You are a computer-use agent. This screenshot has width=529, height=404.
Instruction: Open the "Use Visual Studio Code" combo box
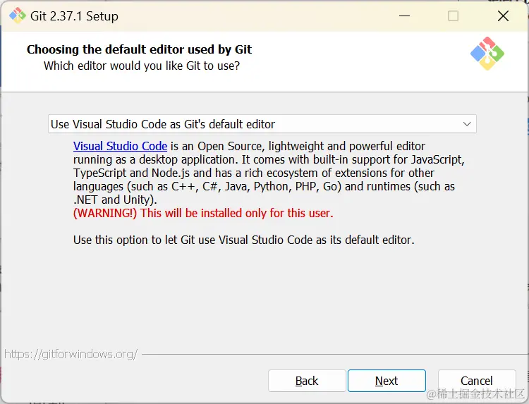[262, 124]
